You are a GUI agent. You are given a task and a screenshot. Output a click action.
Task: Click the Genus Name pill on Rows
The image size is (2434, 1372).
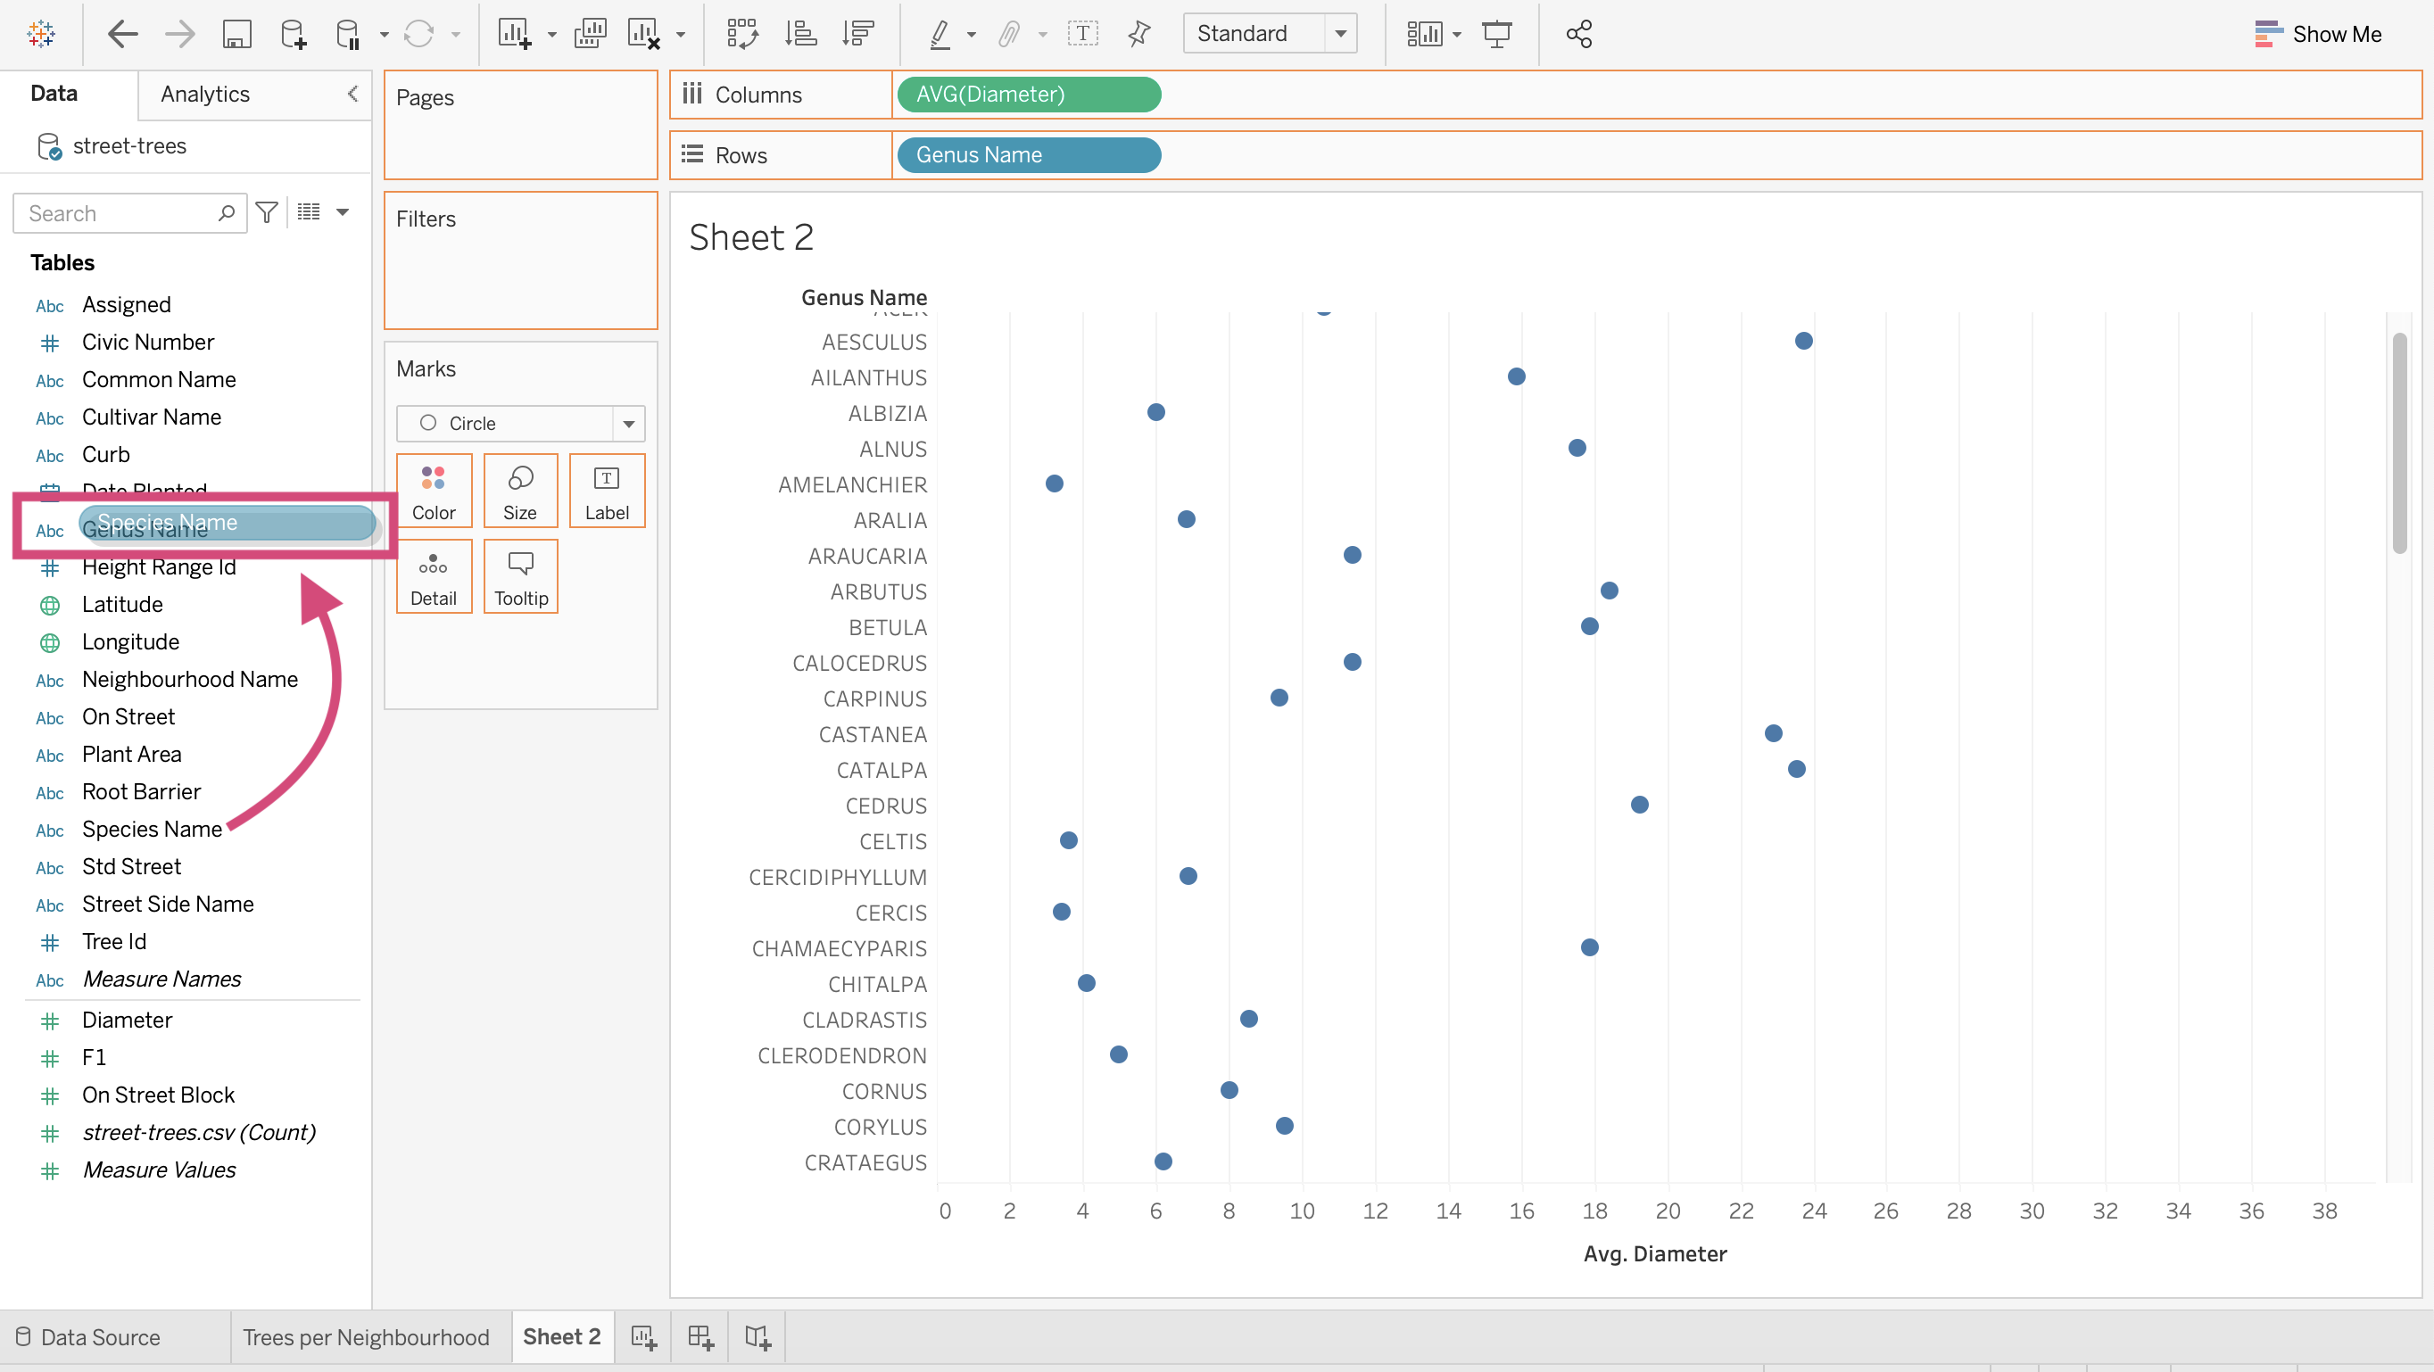(x=1029, y=155)
